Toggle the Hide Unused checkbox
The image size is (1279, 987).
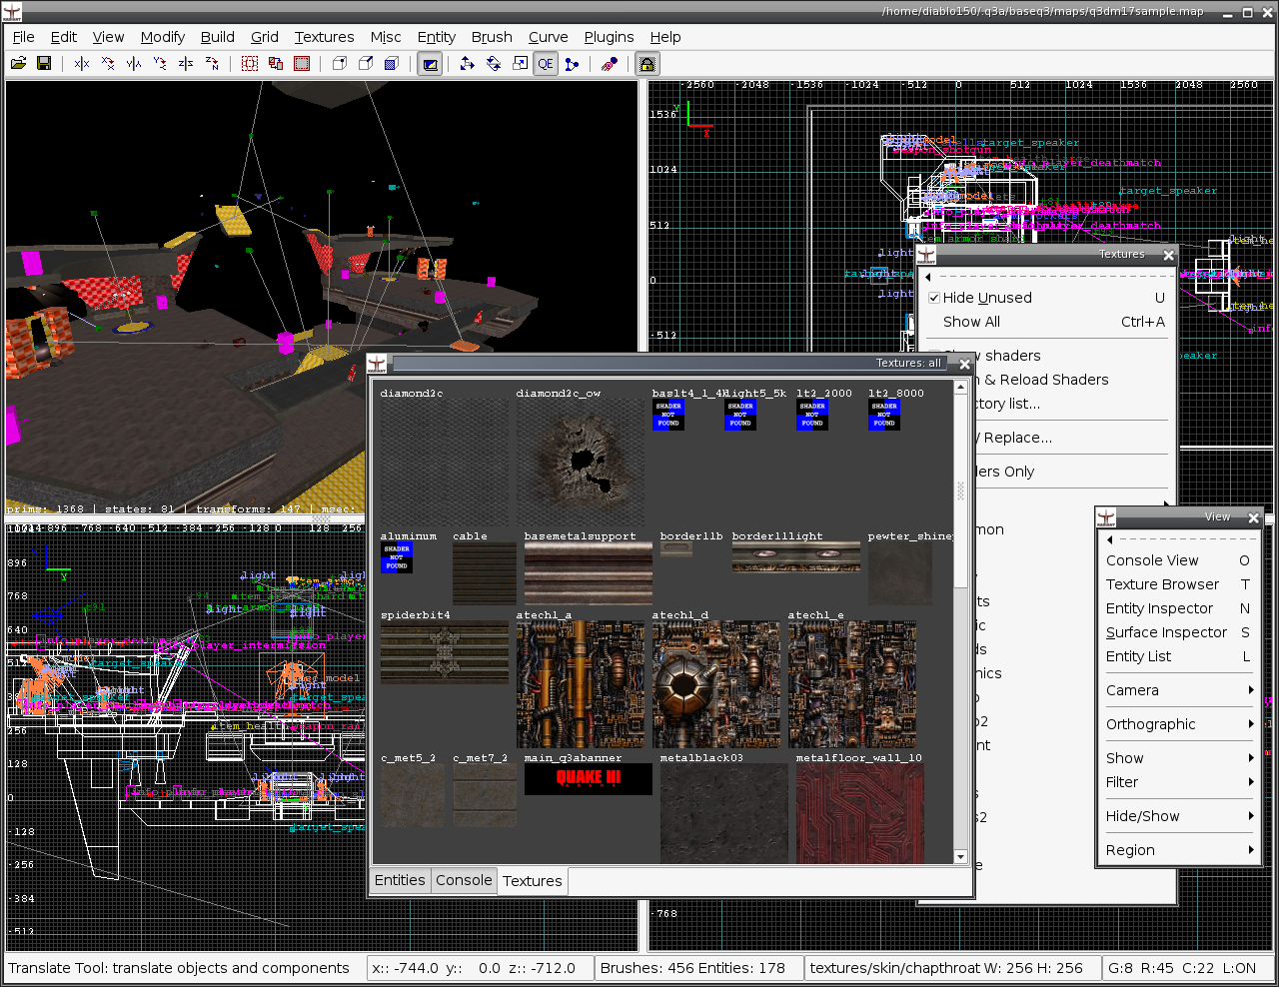(934, 298)
